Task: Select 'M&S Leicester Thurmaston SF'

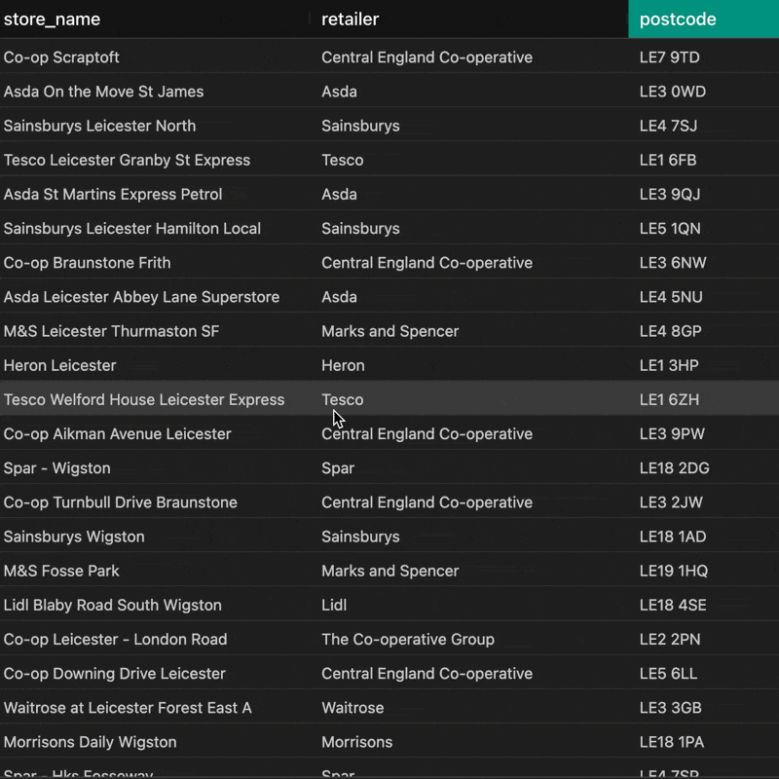Action: coord(111,331)
